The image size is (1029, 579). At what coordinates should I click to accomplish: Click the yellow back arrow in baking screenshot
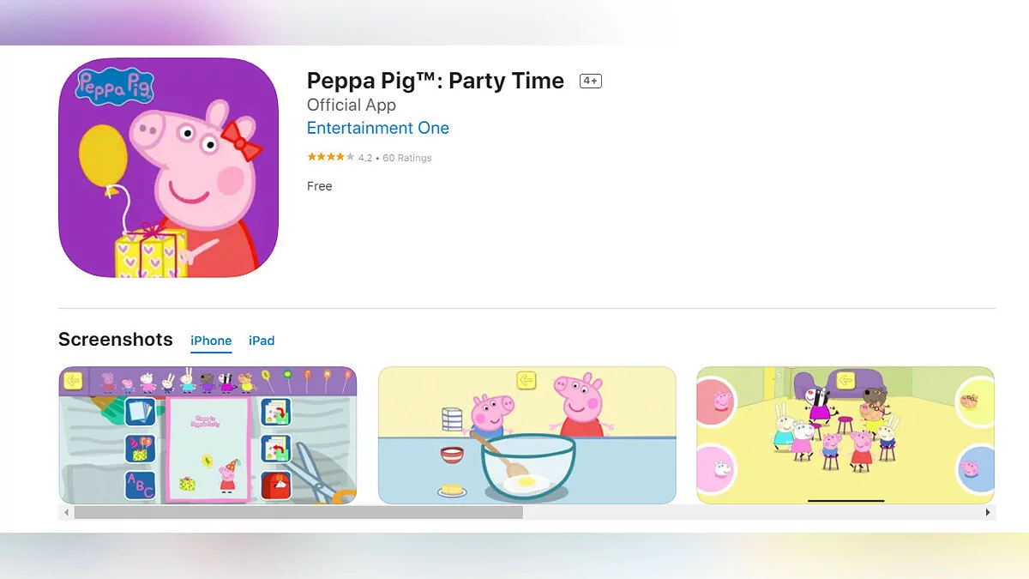526,380
